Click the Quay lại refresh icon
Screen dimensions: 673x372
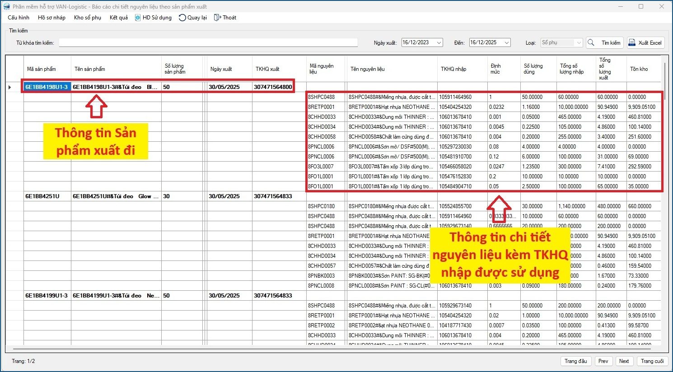pos(182,18)
